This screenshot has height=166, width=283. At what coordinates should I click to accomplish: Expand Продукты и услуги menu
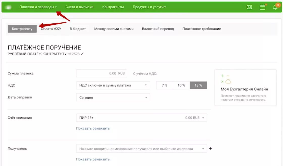(x=149, y=7)
